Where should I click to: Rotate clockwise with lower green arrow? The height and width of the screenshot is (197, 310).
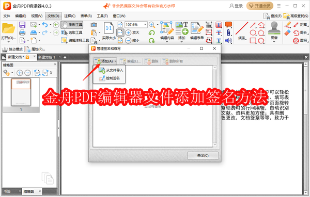pyautogui.click(x=152, y=40)
